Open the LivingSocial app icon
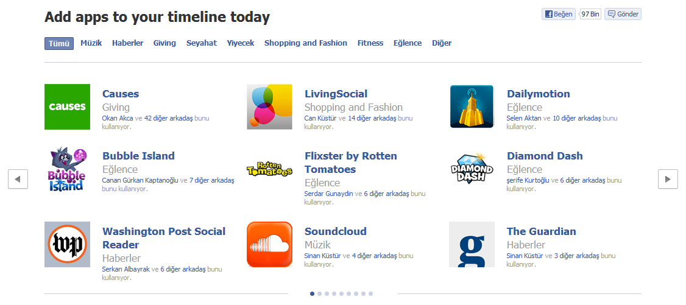Viewport: 686px width, 305px height. tap(269, 107)
